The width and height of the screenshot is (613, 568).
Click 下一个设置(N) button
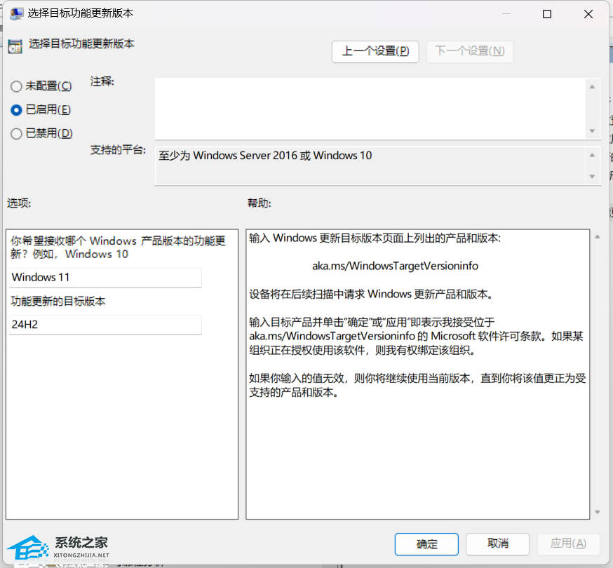tap(469, 51)
